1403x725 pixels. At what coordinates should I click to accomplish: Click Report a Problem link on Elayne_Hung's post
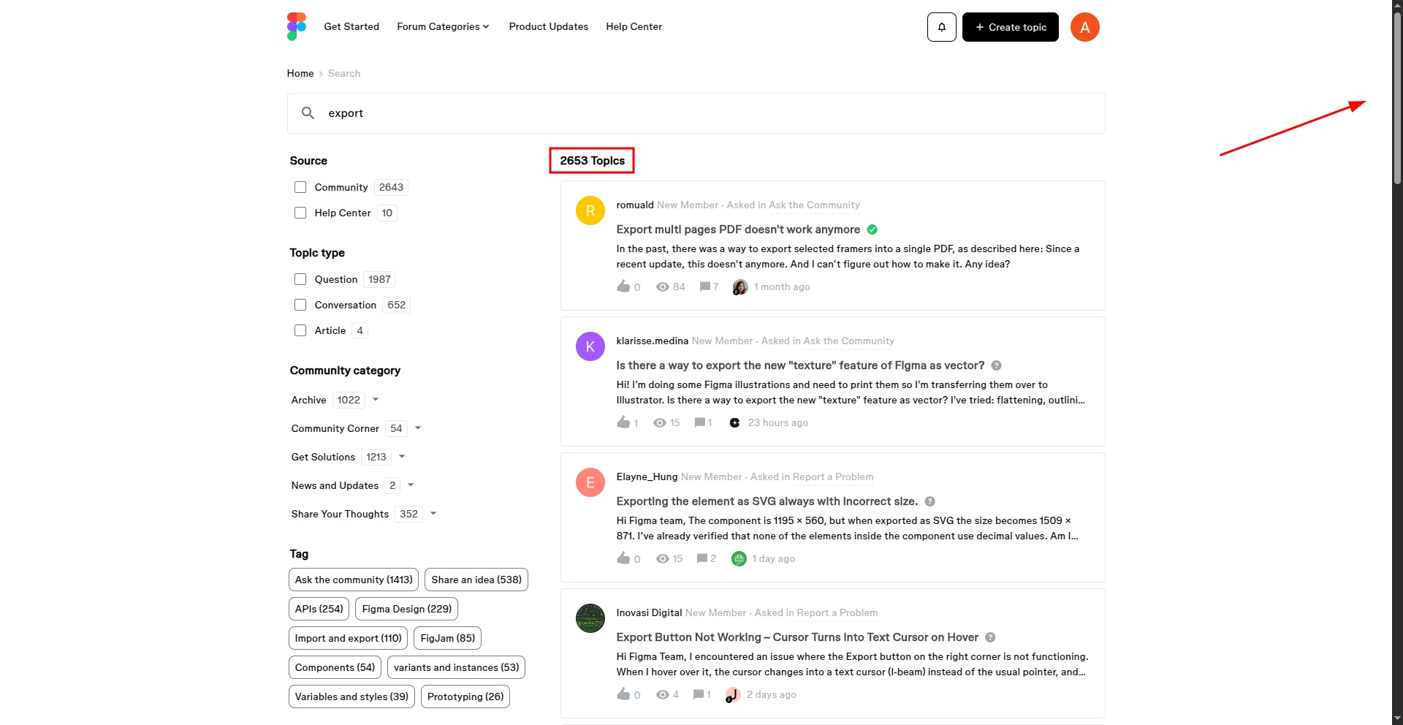833,477
